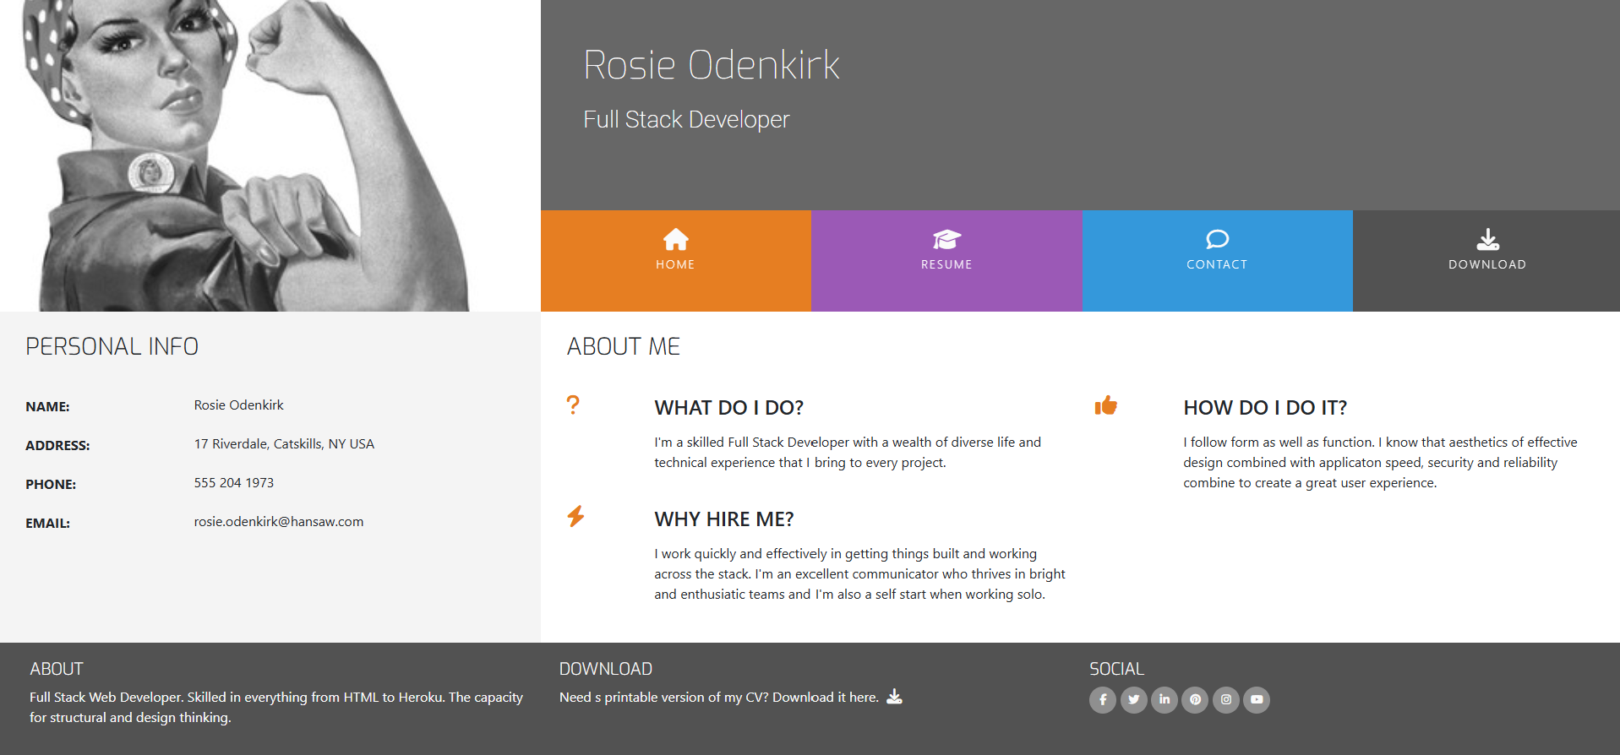
Task: Click the address 17 Riverdale, Catskills
Action: pos(284,444)
